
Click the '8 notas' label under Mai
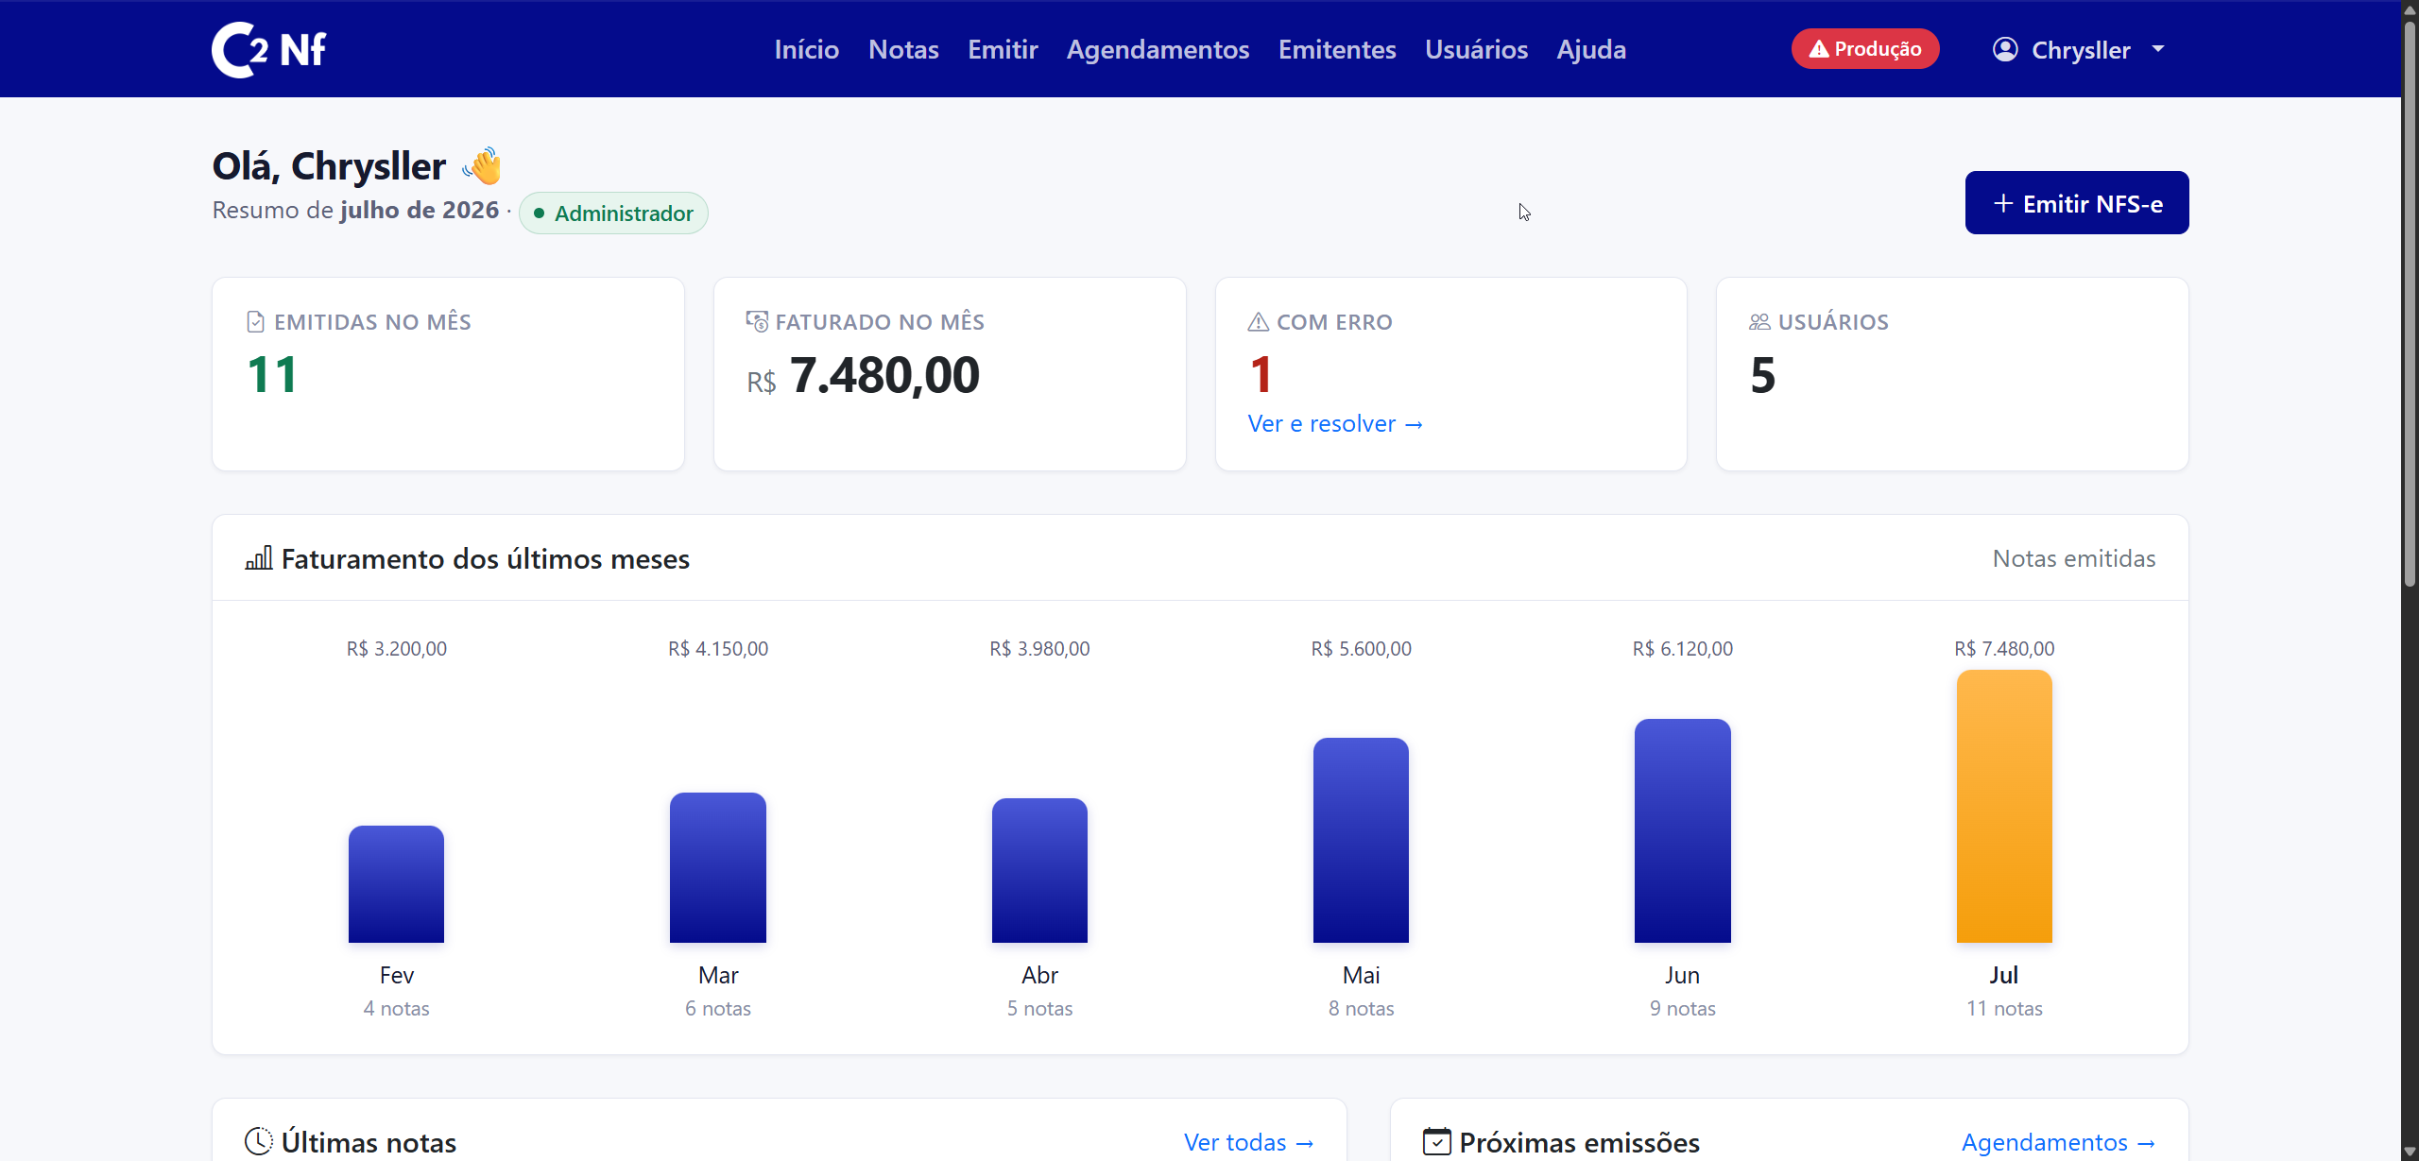tap(1361, 1008)
